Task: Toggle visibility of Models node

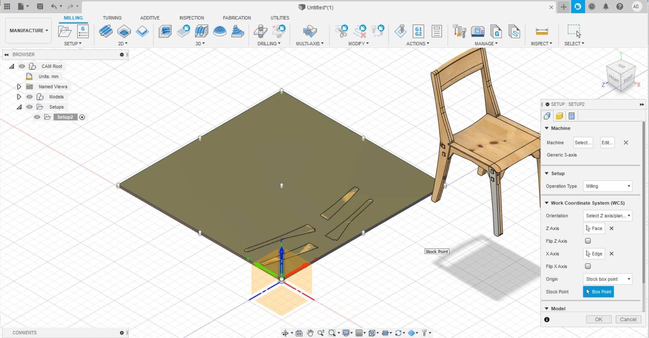Action: (x=30, y=97)
